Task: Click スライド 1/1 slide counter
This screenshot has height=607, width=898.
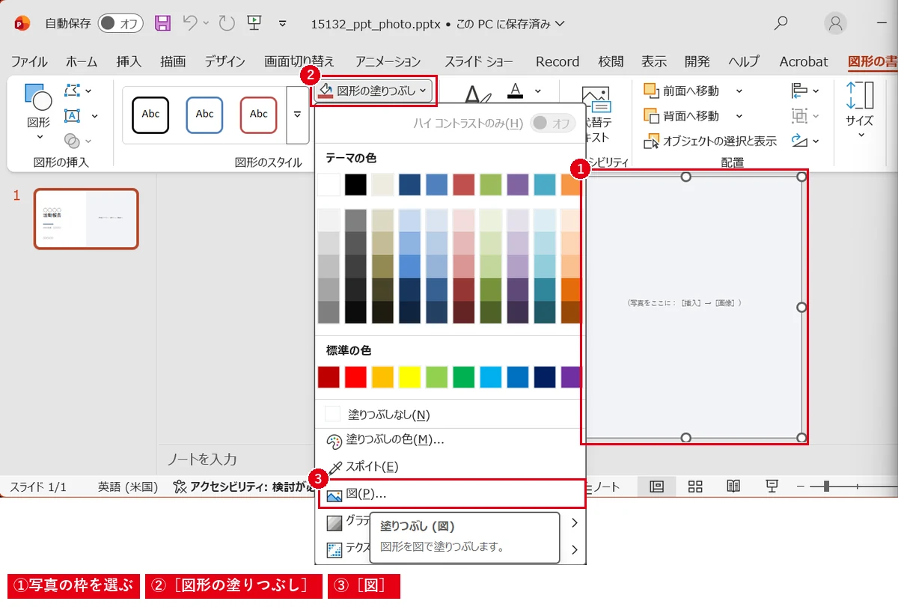Action: [38, 487]
